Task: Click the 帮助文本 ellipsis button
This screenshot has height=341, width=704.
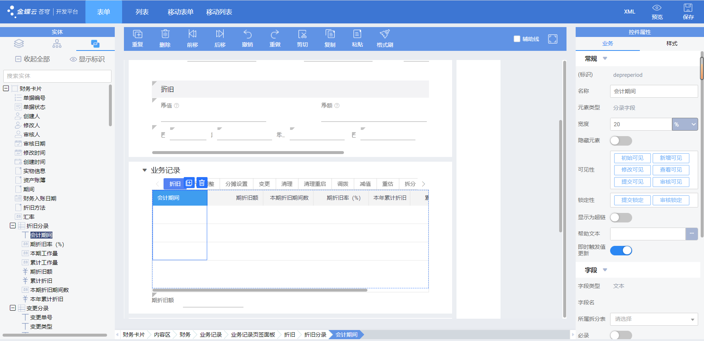Action: (692, 234)
